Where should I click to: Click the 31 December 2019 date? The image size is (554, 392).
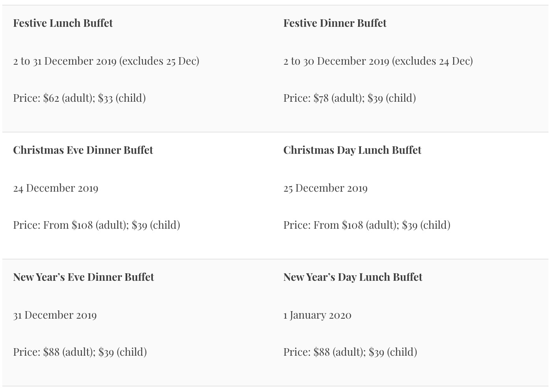pos(55,315)
